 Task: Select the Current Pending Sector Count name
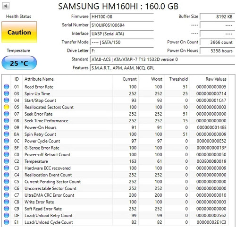pyautogui.click(x=52, y=182)
